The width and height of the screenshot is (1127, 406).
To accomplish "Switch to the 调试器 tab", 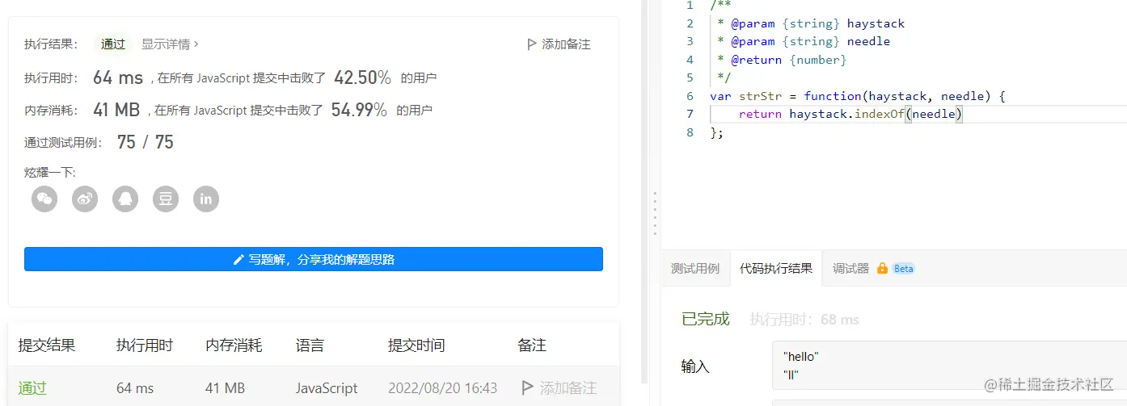I will [x=851, y=268].
